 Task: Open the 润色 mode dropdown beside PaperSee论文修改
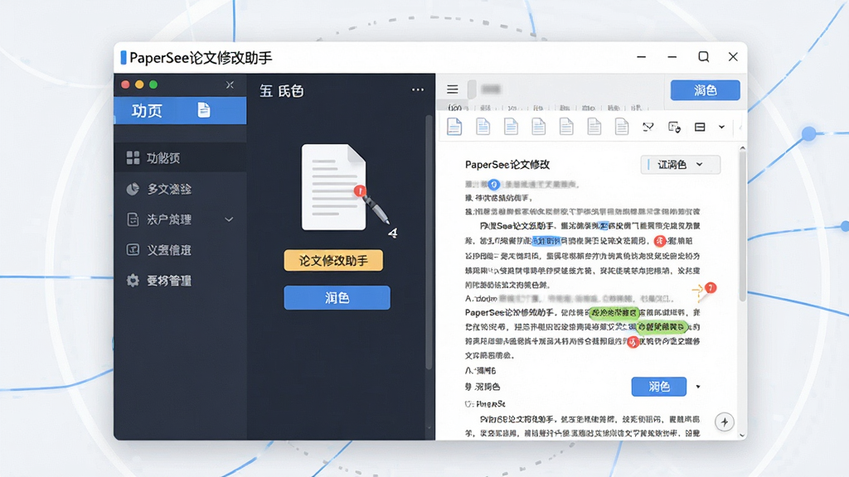coord(681,165)
